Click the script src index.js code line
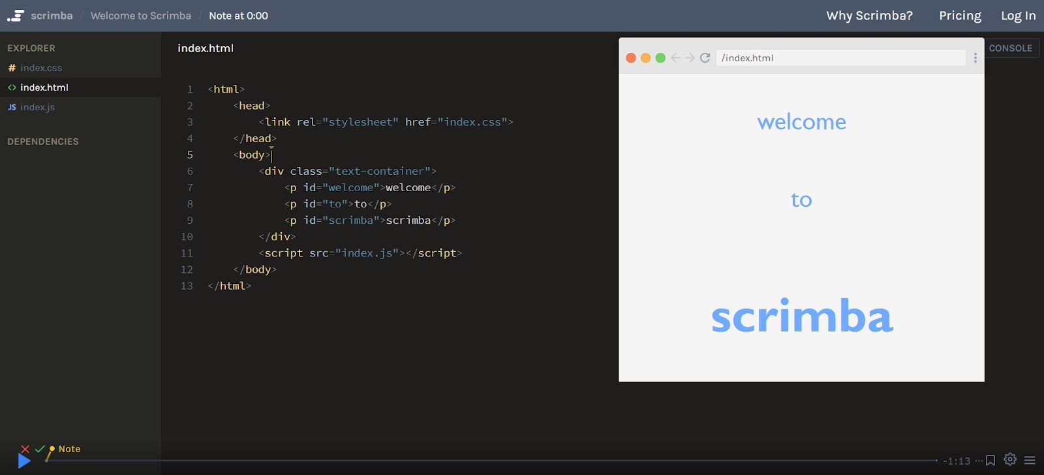 click(x=360, y=253)
